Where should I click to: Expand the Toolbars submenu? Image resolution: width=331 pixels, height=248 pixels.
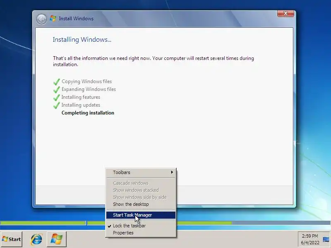click(141, 172)
